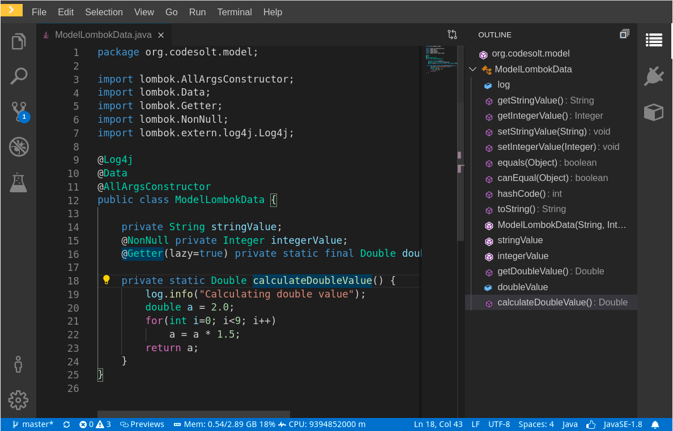Open the Search magnifier view
Screen dimensions: 673x431
coord(19,76)
